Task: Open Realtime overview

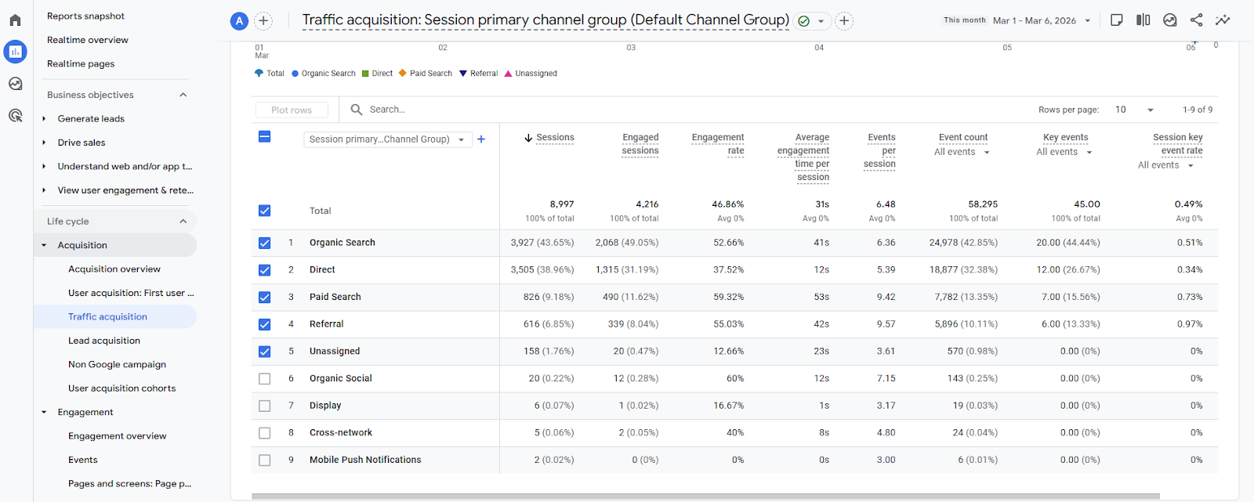Action: pyautogui.click(x=88, y=40)
